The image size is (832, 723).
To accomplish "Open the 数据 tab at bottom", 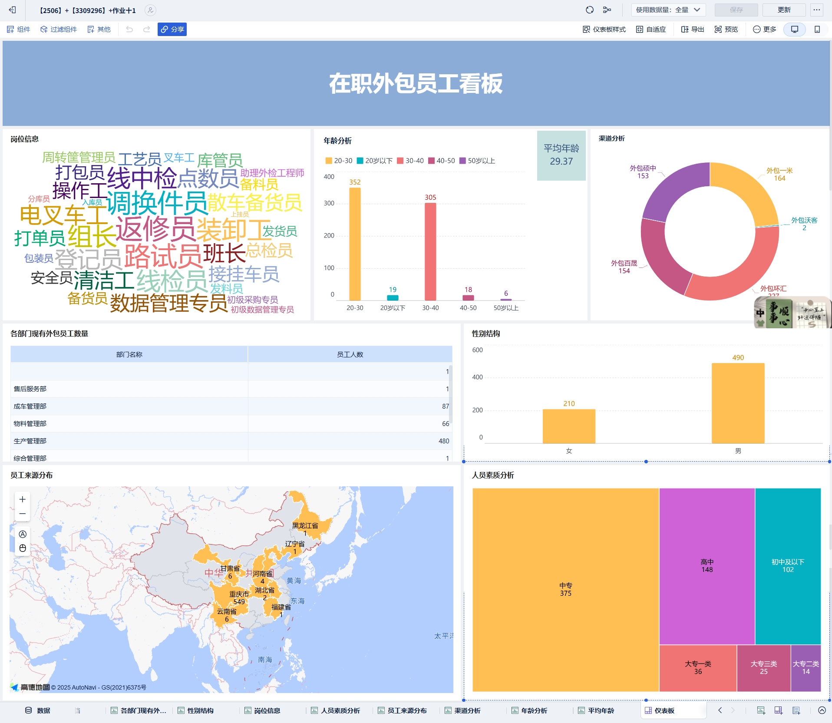I will click(37, 710).
